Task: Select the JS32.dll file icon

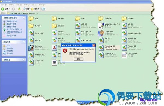Action: (31, 40)
